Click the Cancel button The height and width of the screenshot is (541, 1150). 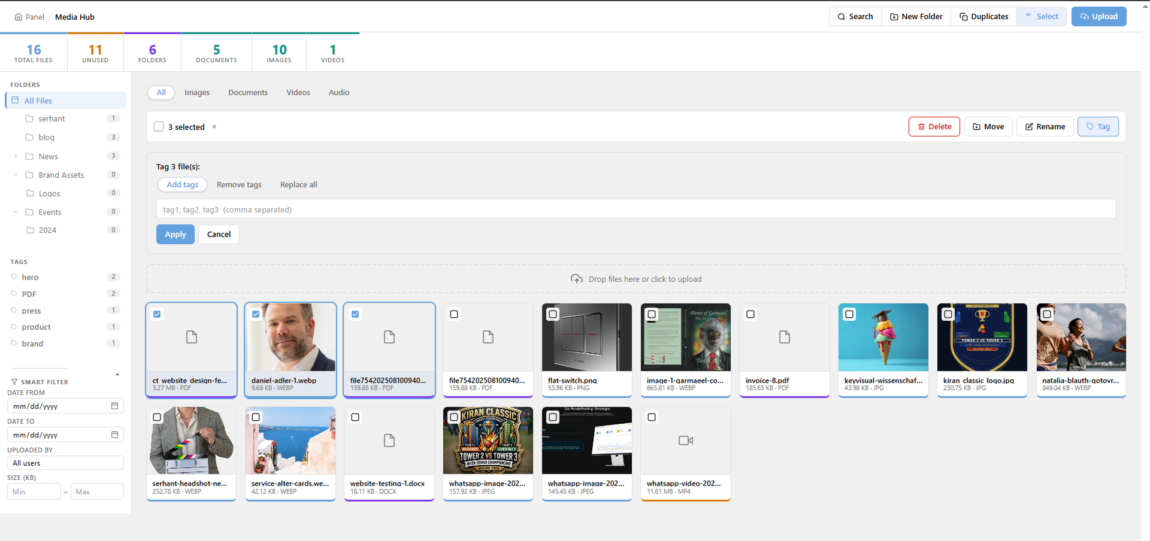click(219, 235)
